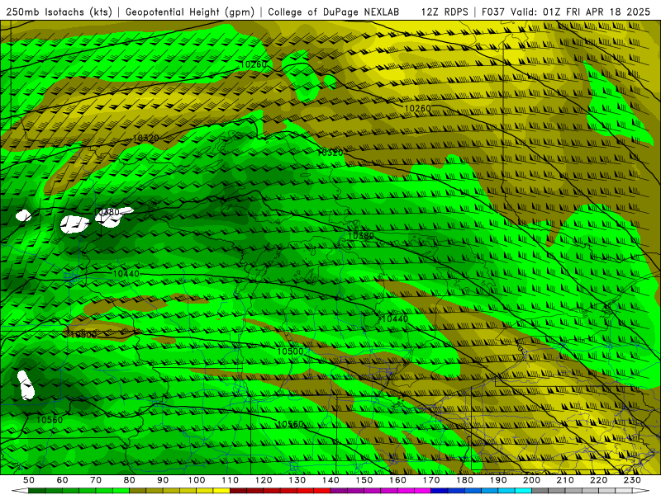The width and height of the screenshot is (661, 495).
Task: Click the "F037" forecast hour text
Action: (x=493, y=12)
